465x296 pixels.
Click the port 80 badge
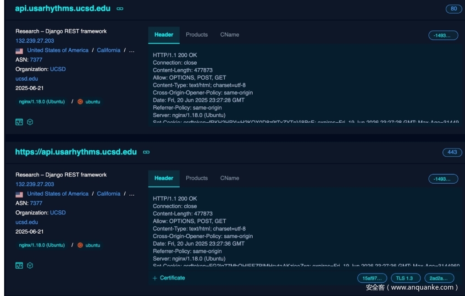(454, 9)
